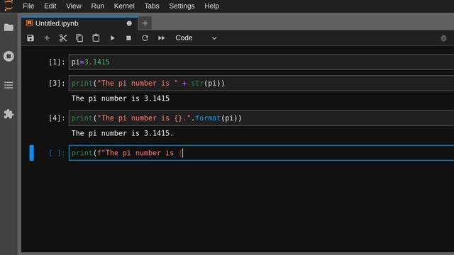Screen dimensions: 454x255
Task: Open the Help menu
Action: 211,6
